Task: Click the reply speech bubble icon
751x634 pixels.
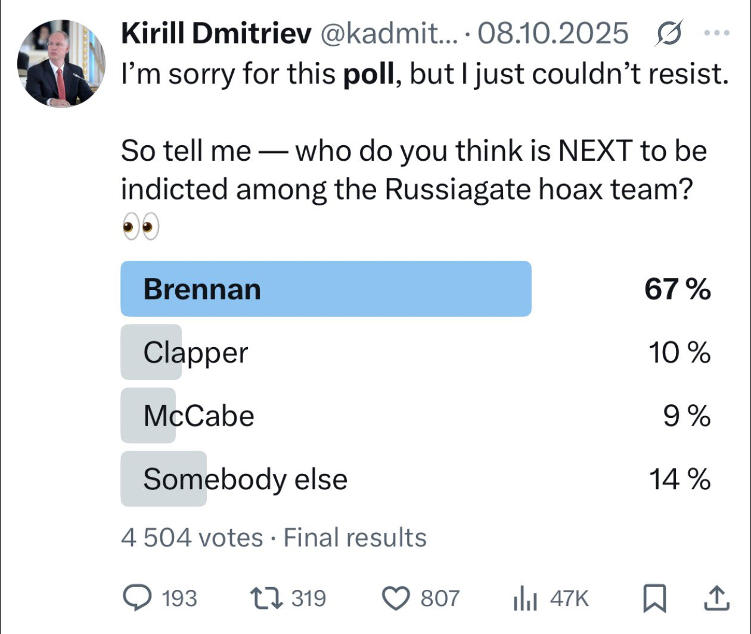Action: (x=136, y=598)
